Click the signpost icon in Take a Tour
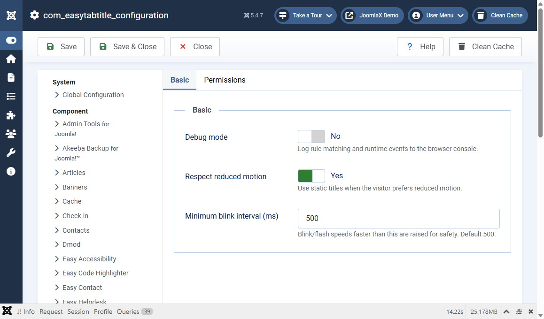The height and width of the screenshot is (319, 544). [283, 15]
